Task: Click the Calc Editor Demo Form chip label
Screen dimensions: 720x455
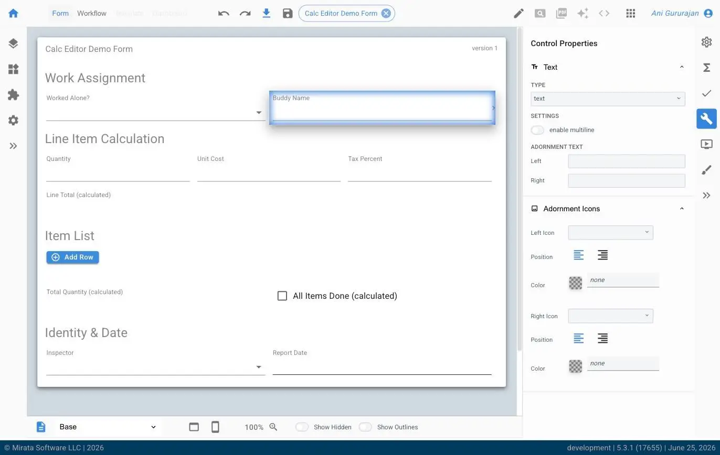Action: pos(341,13)
